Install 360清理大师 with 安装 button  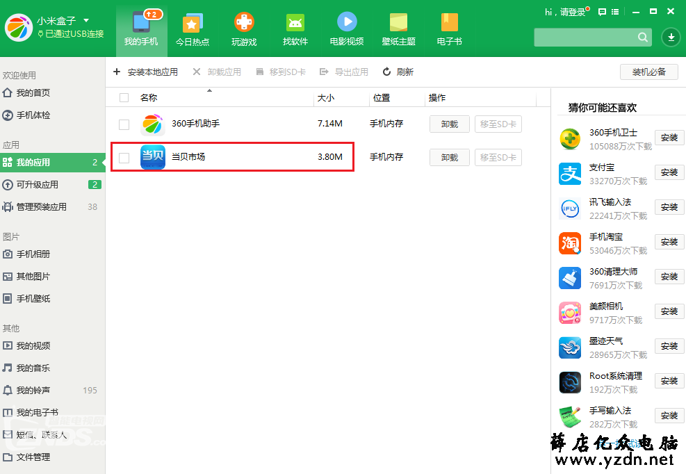pyautogui.click(x=669, y=277)
